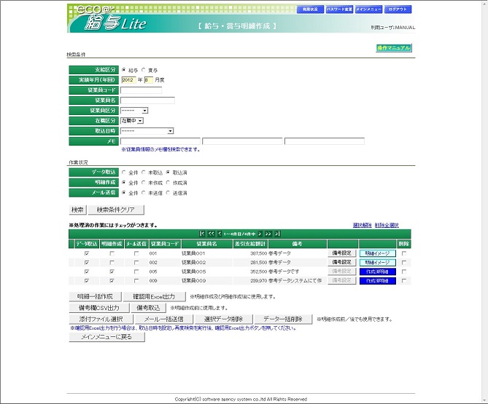Open the 取込日時 dropdown
This screenshot has height=404, width=488.
coord(147,131)
